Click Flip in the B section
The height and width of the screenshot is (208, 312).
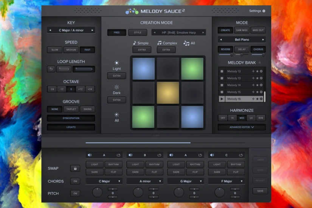tap(154, 172)
